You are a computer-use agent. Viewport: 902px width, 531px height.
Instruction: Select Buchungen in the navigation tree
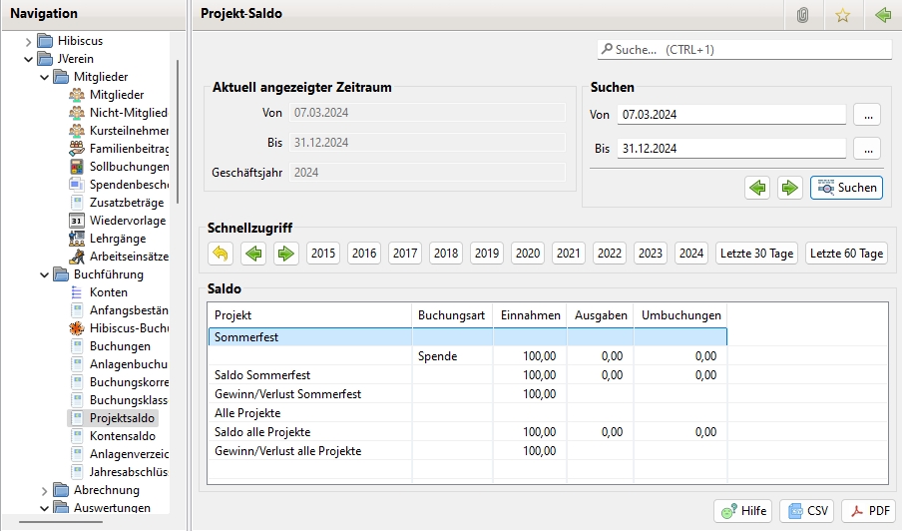click(120, 346)
